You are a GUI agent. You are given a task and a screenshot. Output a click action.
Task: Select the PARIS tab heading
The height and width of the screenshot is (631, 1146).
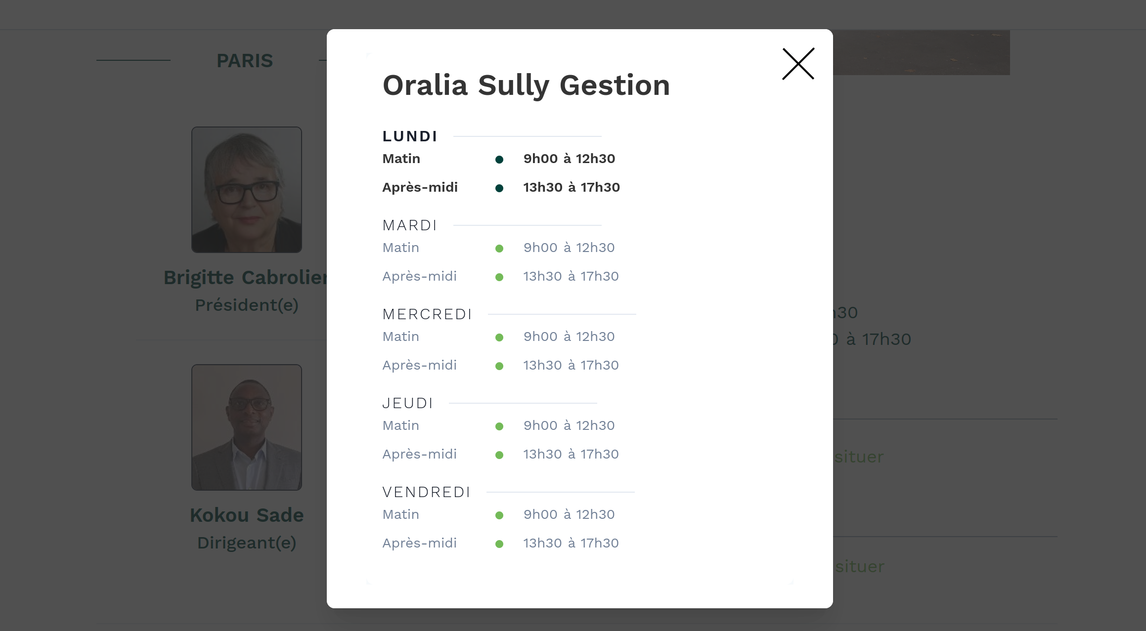tap(245, 61)
